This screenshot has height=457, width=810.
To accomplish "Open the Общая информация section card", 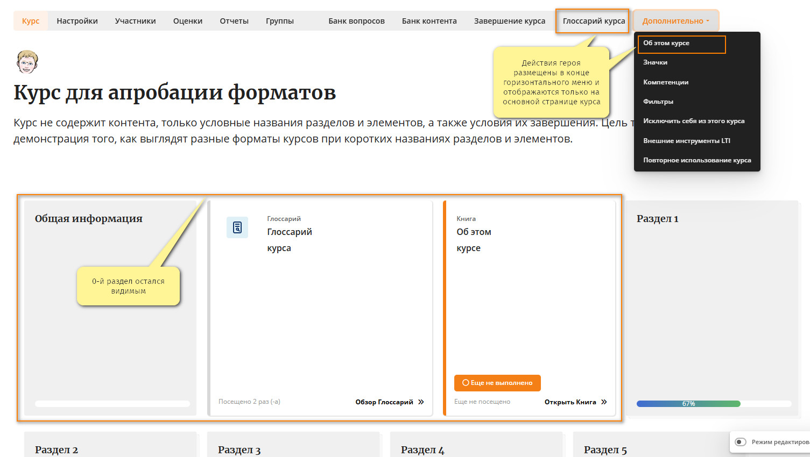I will [110, 308].
